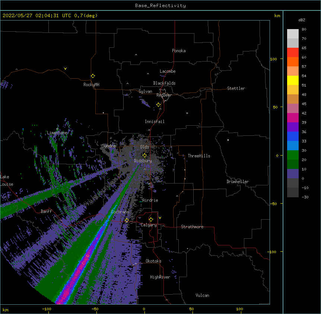Select the yellow diamond marker beside Cochrane
The height and width of the screenshot is (314, 321).
[x=127, y=220]
